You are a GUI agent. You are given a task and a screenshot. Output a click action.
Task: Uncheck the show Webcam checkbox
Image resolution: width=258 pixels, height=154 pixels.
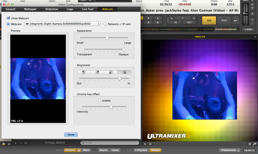[x=8, y=18]
